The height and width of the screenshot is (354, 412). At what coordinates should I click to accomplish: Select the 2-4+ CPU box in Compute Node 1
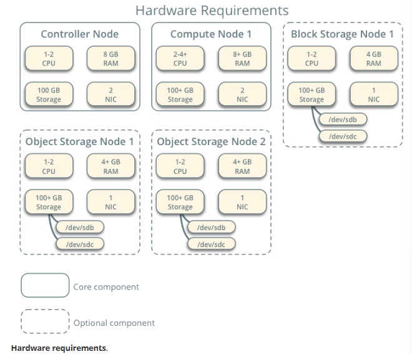tap(180, 59)
